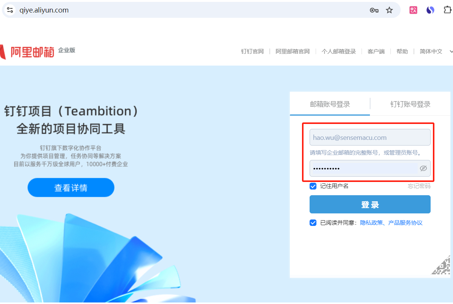
Task: Open the 阿里邮箱官网 nav link
Action: tap(293, 52)
